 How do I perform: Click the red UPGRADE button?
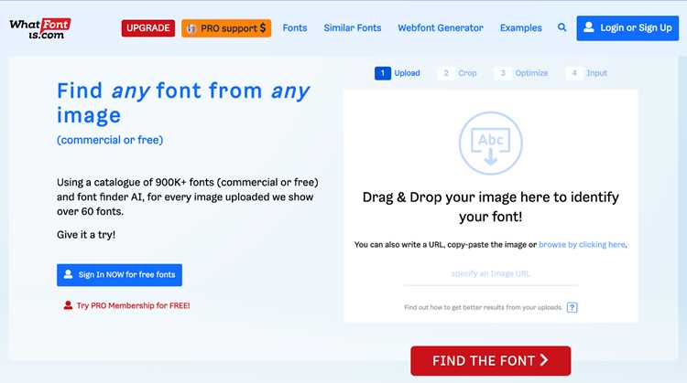click(x=148, y=28)
